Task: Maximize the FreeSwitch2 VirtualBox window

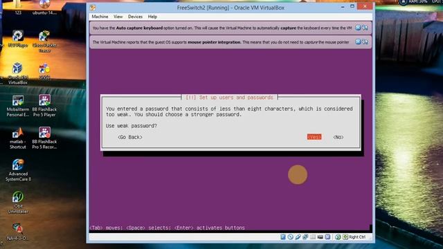Action: click(x=352, y=6)
